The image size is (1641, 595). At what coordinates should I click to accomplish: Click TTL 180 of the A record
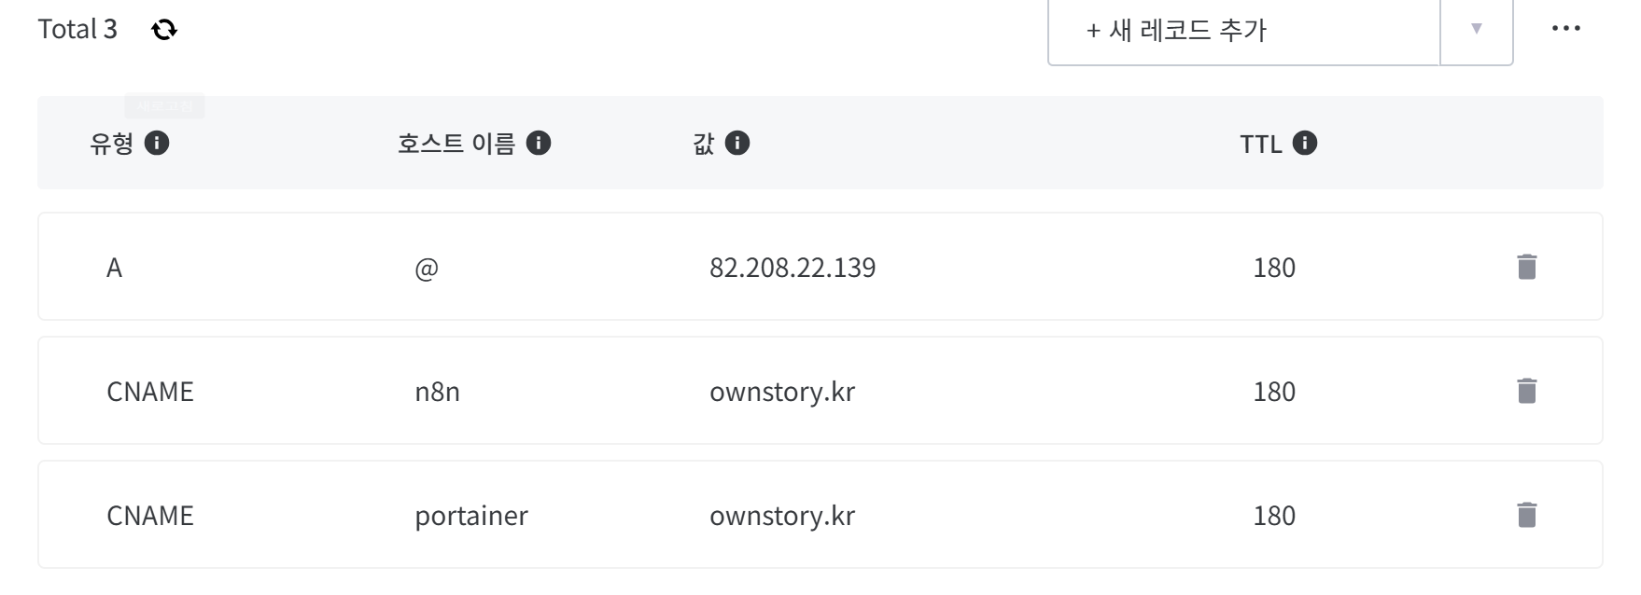click(1273, 268)
